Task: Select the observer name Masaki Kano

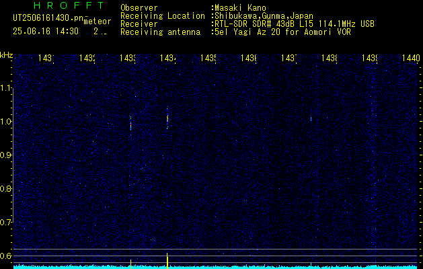Action: pos(240,8)
